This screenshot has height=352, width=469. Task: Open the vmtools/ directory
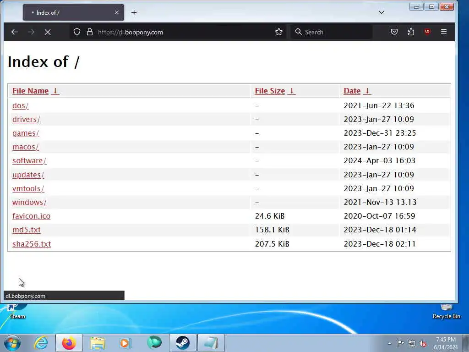pyautogui.click(x=28, y=188)
